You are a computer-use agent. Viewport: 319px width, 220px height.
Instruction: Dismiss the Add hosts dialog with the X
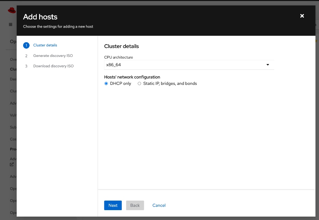[x=302, y=16]
